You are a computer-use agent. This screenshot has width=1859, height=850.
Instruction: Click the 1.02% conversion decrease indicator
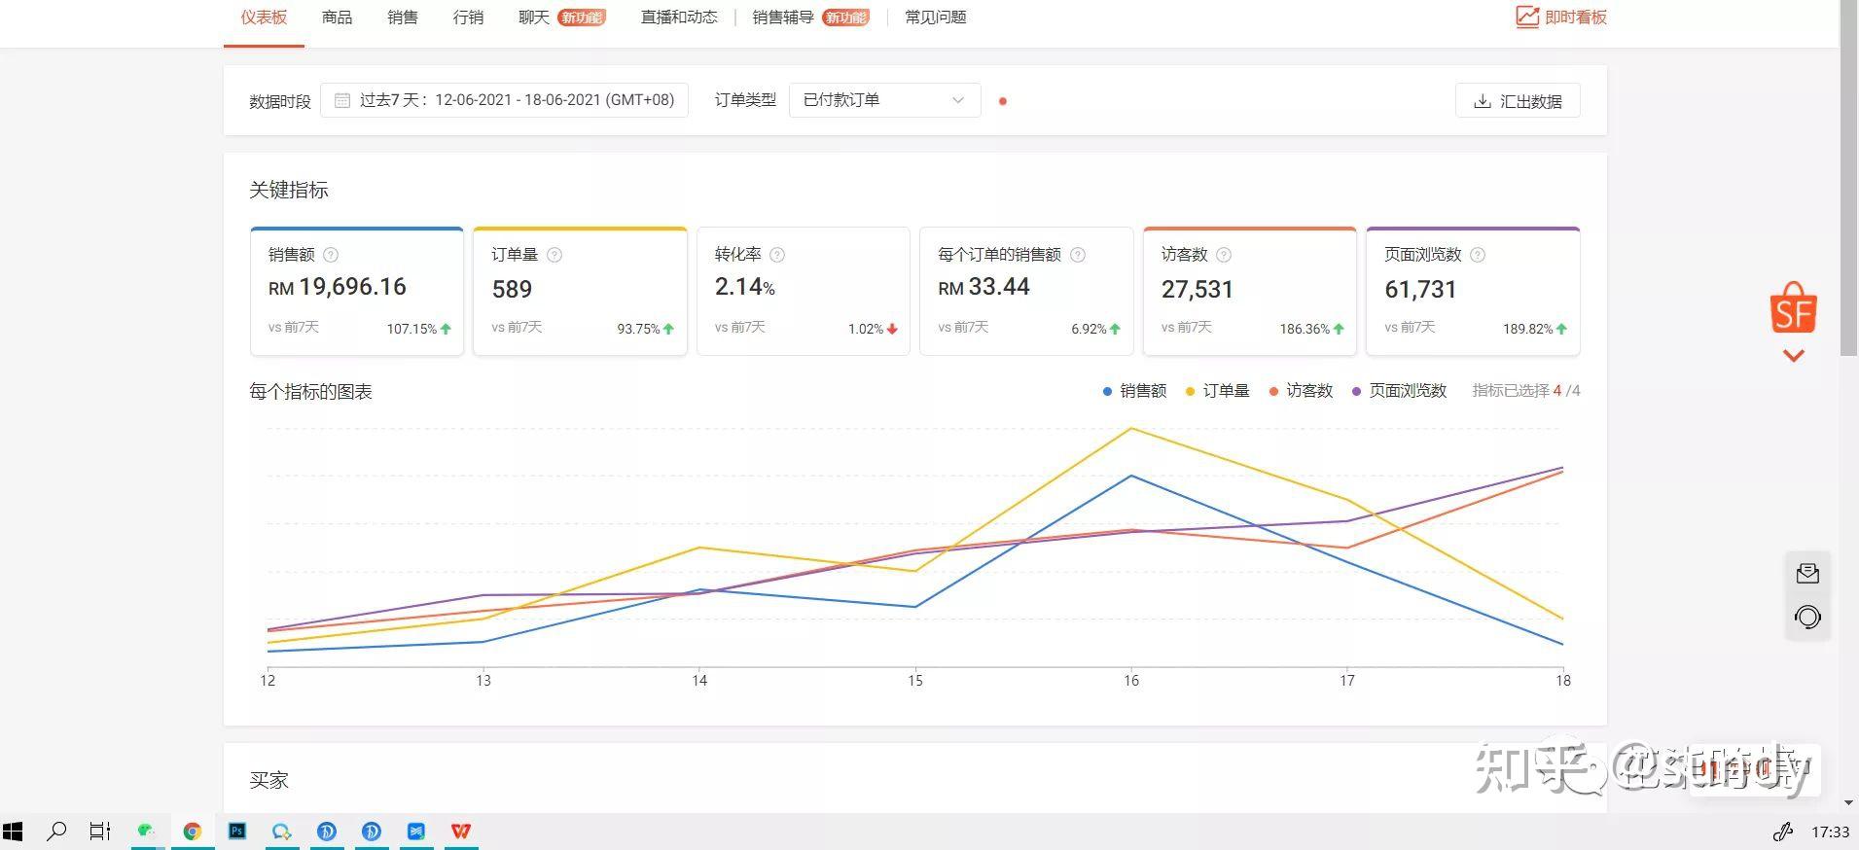[x=873, y=329]
